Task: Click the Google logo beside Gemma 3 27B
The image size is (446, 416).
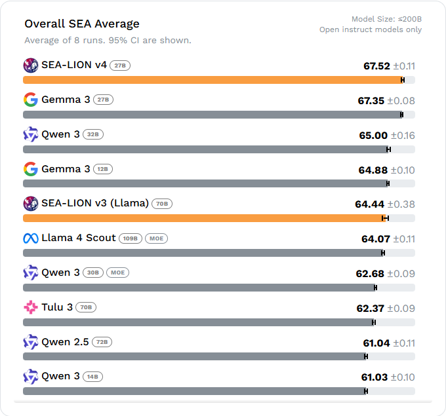Action: pos(31,100)
